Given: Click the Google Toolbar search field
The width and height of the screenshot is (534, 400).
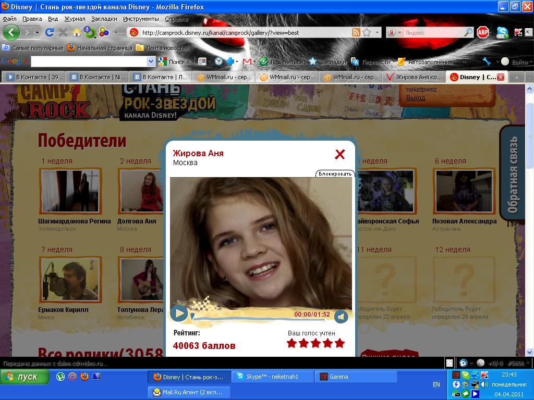Looking at the screenshot, I should [x=89, y=61].
